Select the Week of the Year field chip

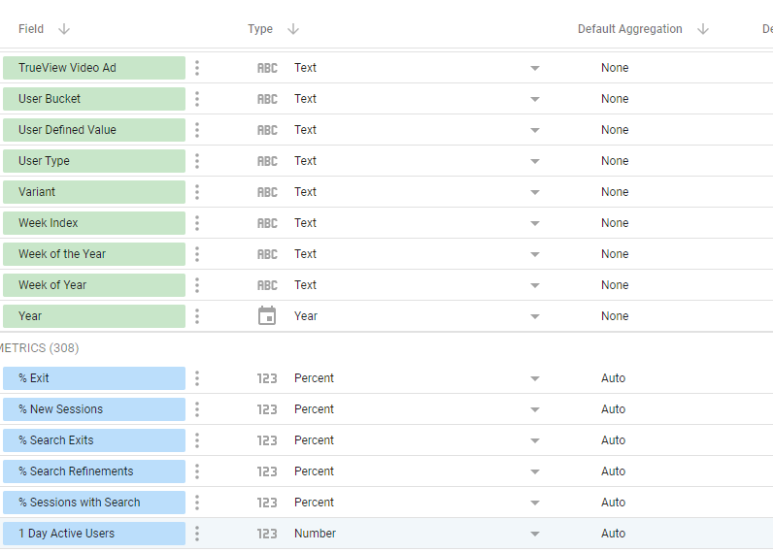coord(93,254)
